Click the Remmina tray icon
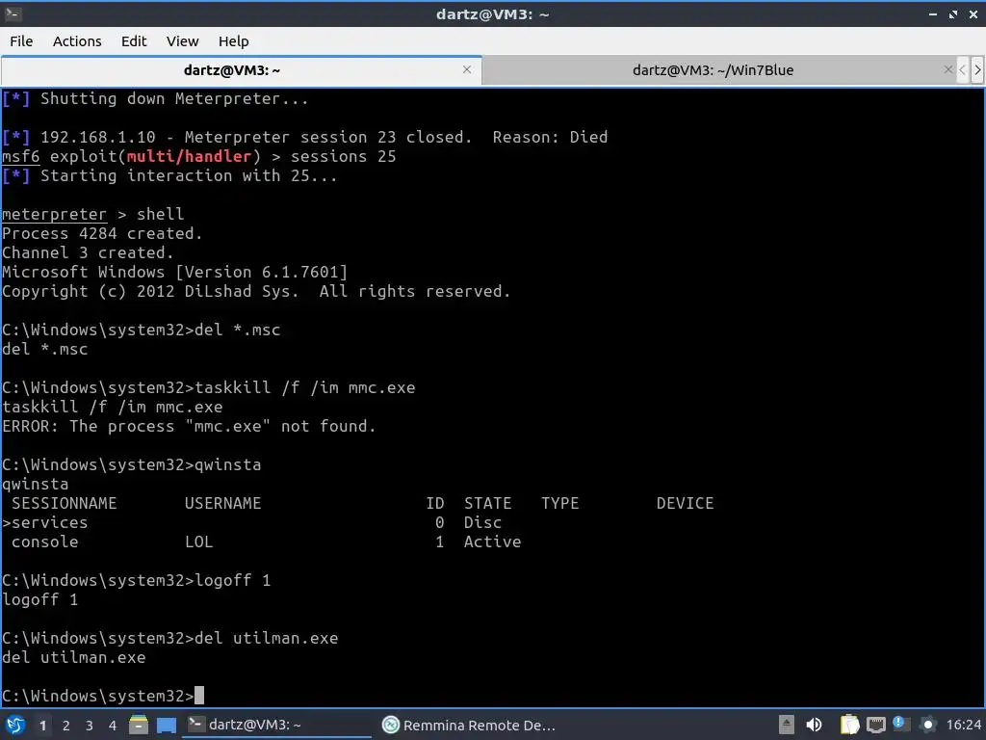This screenshot has height=740, width=986. click(x=927, y=725)
